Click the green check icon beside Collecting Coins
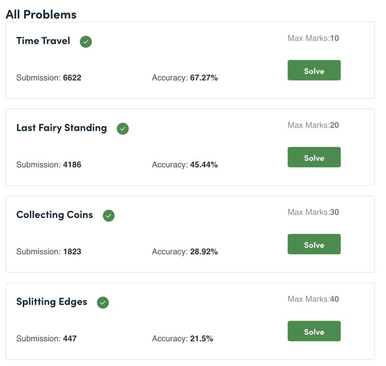This screenshot has height=366, width=386. [109, 216]
